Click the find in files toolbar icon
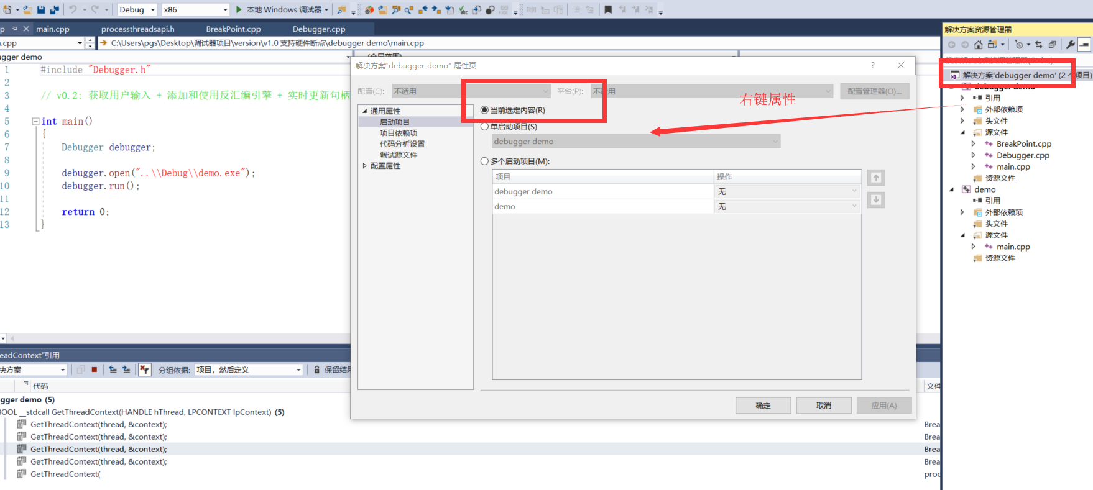1093x490 pixels. click(341, 9)
